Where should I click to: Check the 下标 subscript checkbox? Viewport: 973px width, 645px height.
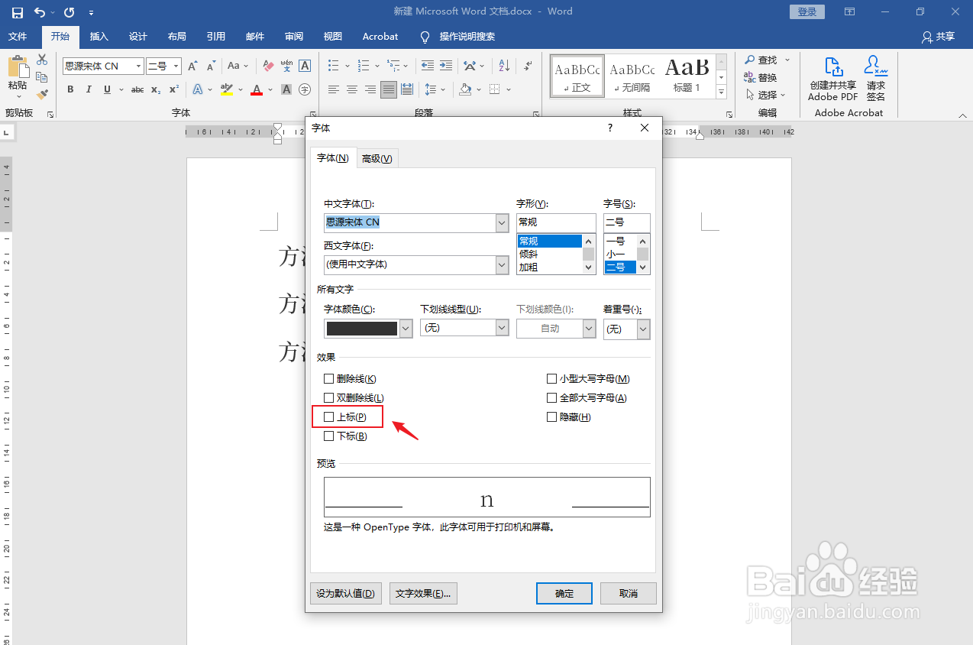click(x=329, y=436)
